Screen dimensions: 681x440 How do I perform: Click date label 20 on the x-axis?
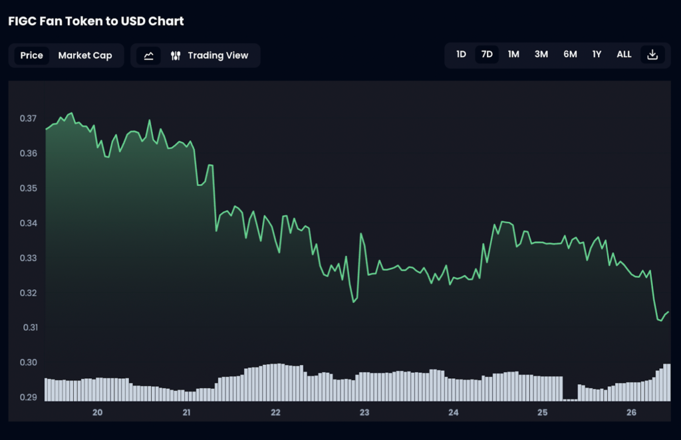click(x=97, y=413)
